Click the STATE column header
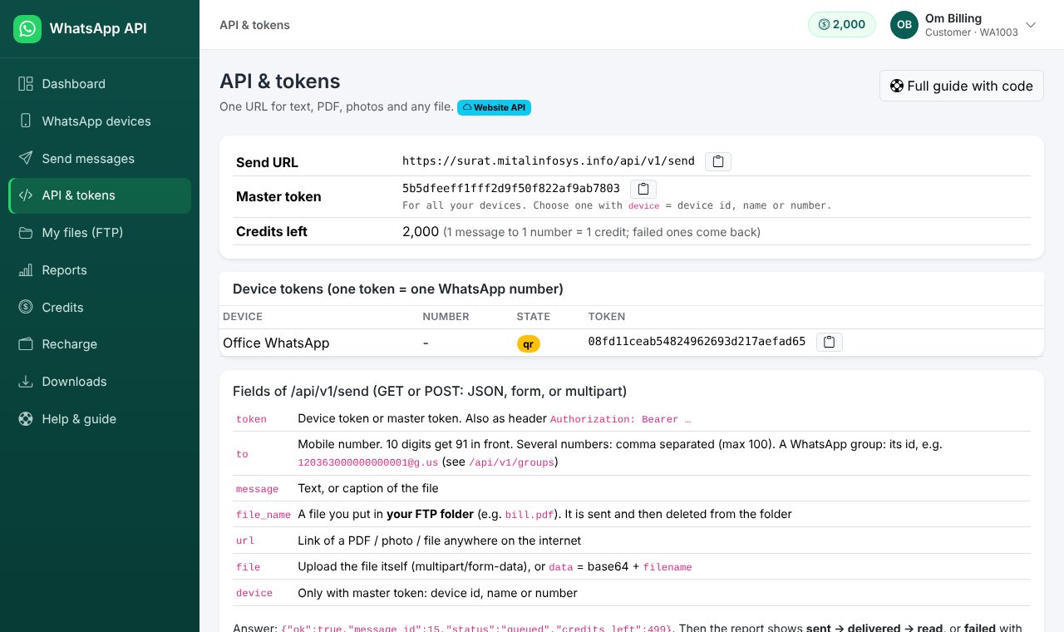 tap(534, 317)
